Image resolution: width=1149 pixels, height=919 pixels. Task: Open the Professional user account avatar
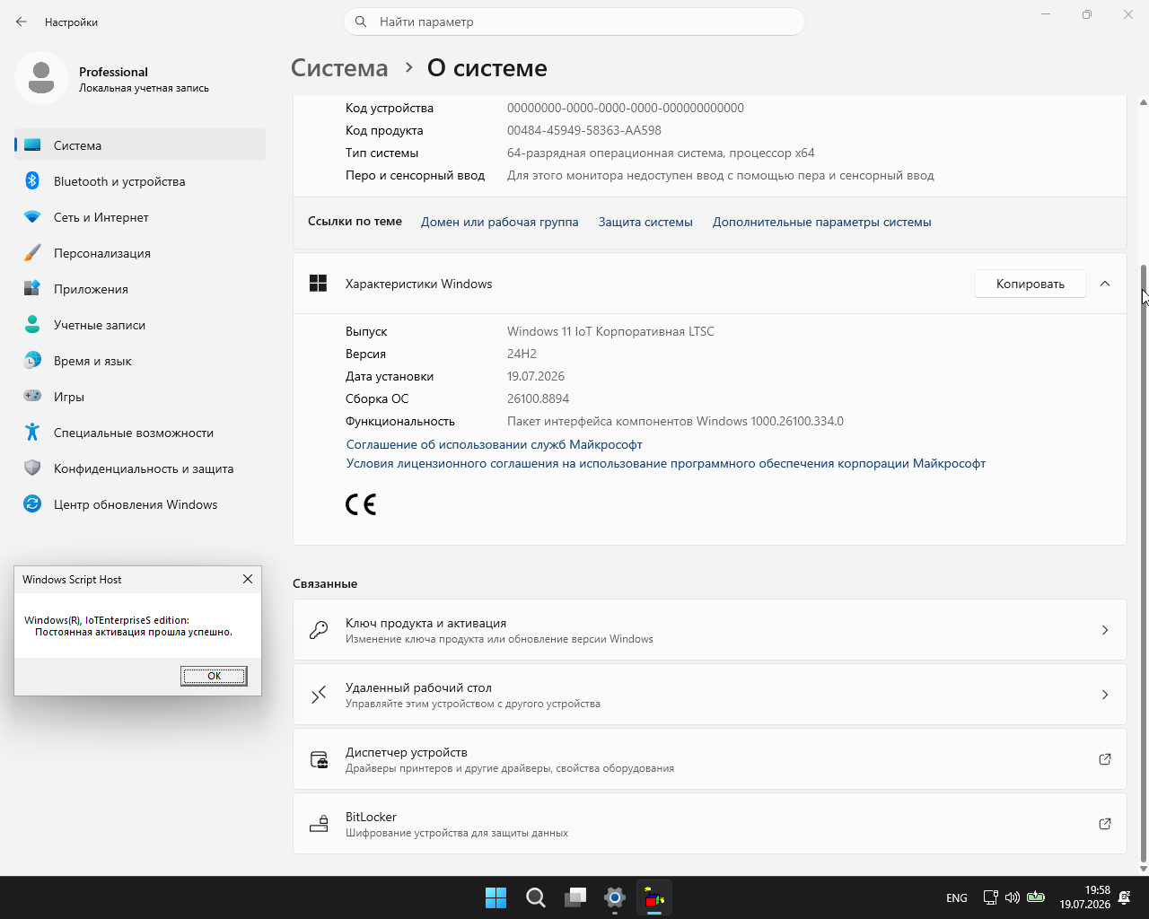point(40,78)
